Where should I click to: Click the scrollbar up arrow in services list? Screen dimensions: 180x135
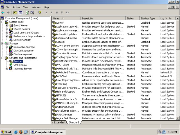(x=177, y=18)
